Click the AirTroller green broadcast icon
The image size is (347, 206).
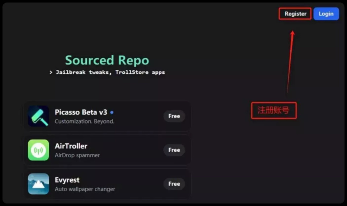(x=38, y=150)
